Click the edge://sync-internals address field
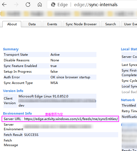 [x=96, y=5]
